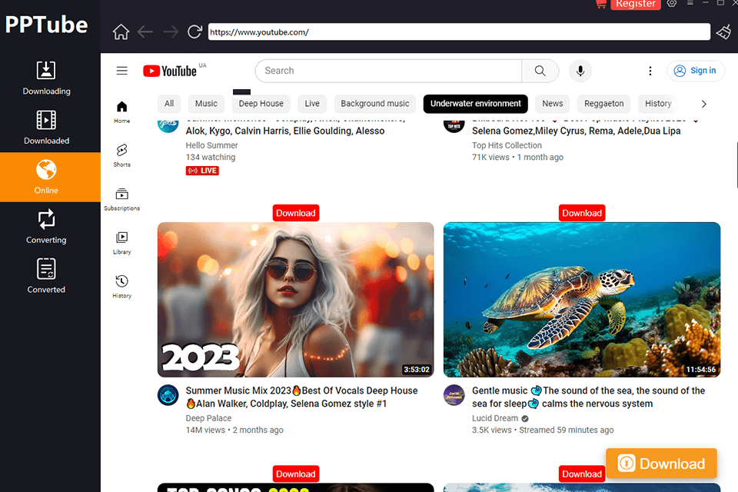The height and width of the screenshot is (492, 738).
Task: Select the News filter chip
Action: (x=552, y=104)
